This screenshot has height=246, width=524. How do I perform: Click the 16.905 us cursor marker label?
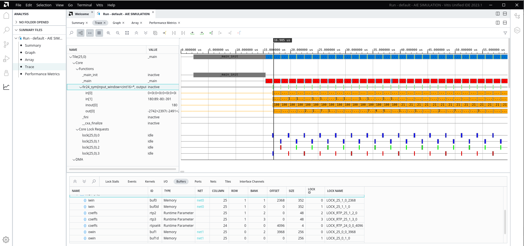[x=282, y=40]
